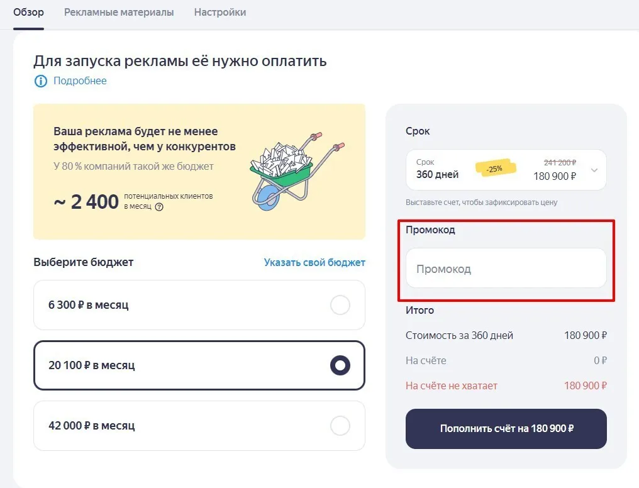Select the 42 000 ₽ в месяц radio button

click(x=340, y=426)
